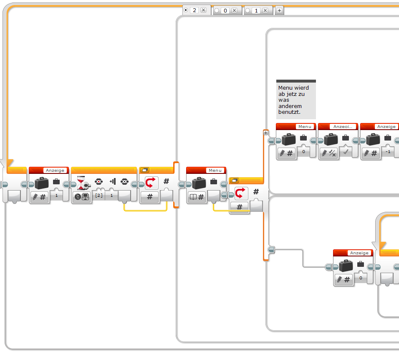
Task: Click the suitcase icon on the Anzeoi... variable block
Action: click(x=331, y=139)
